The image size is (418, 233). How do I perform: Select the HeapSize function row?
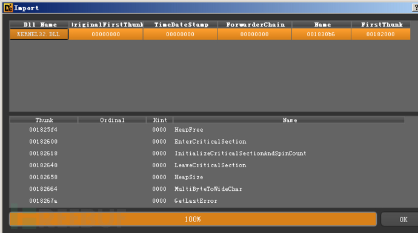[207, 177]
